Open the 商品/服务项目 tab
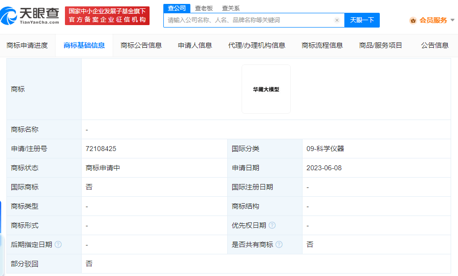 pos(380,45)
